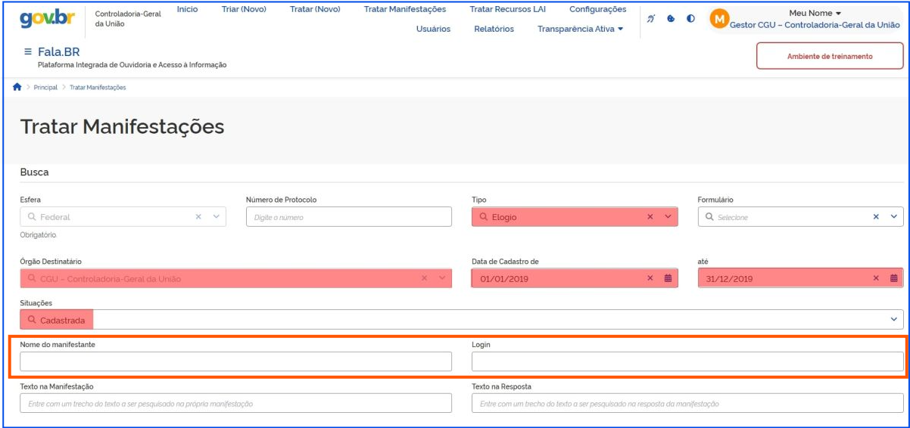Open calendar icon in the até field
The width and height of the screenshot is (910, 428).
pyautogui.click(x=893, y=278)
